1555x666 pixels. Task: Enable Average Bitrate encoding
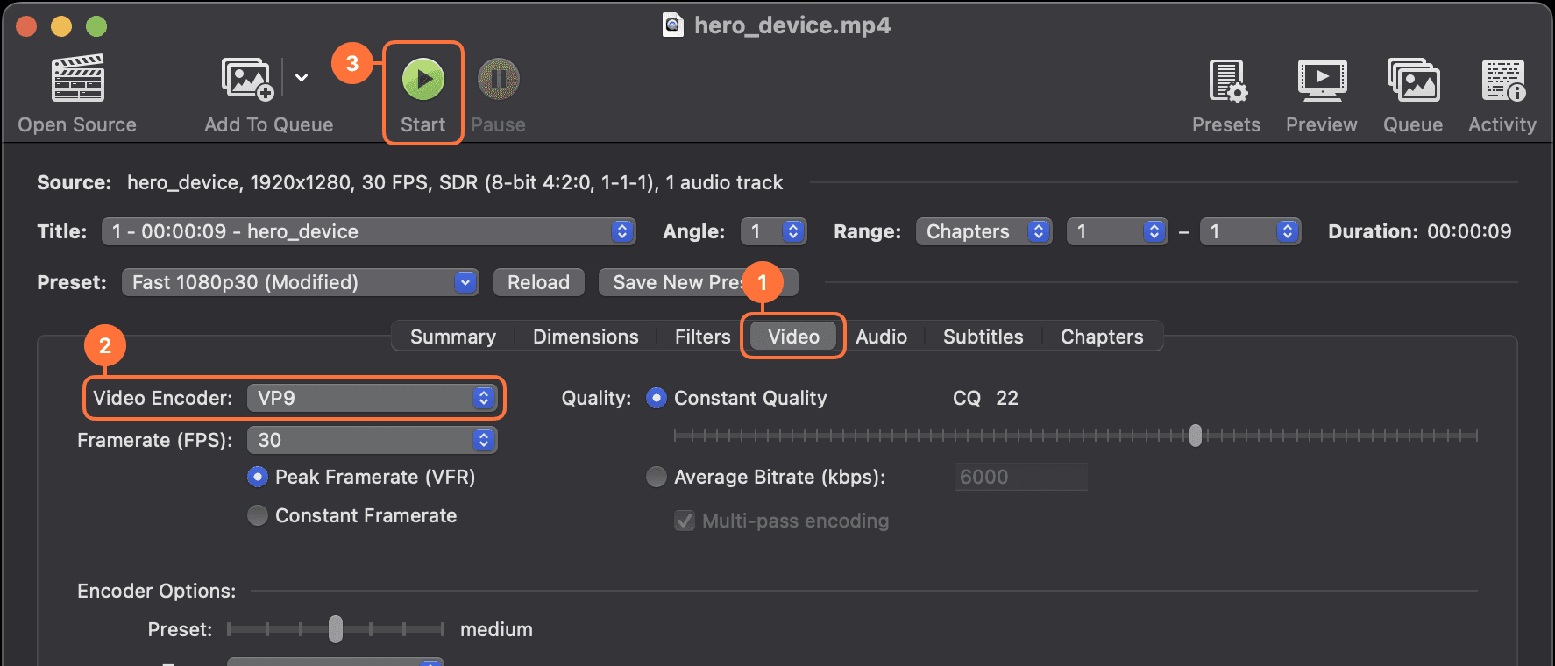[657, 477]
